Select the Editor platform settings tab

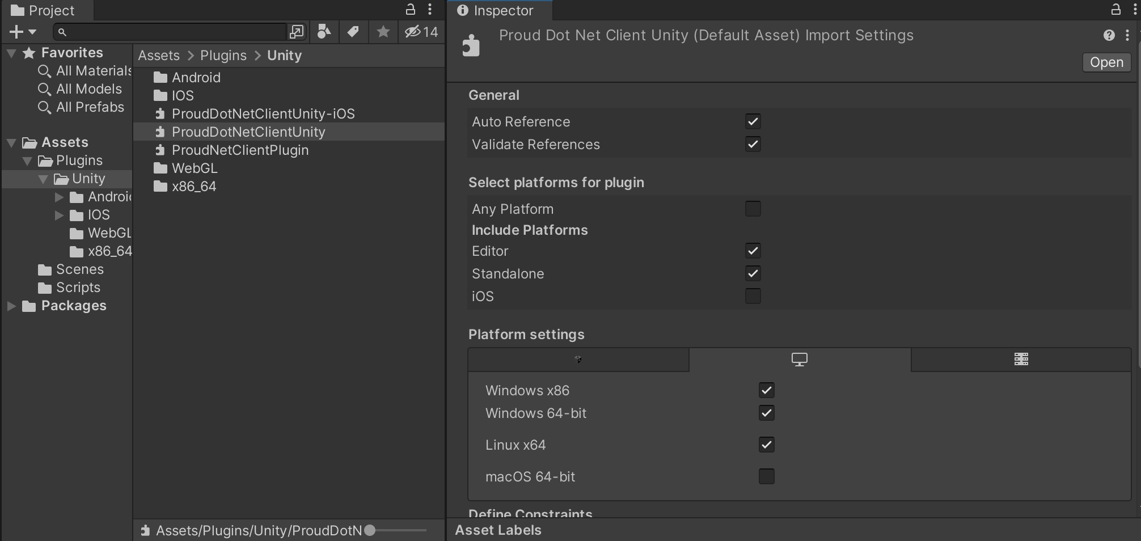578,360
